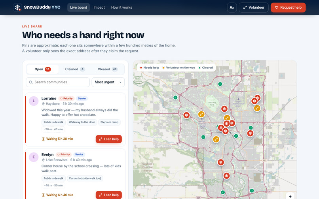
Task: Click the hourglass icon by Waiting 5 h 30 min
Action: [43, 139]
